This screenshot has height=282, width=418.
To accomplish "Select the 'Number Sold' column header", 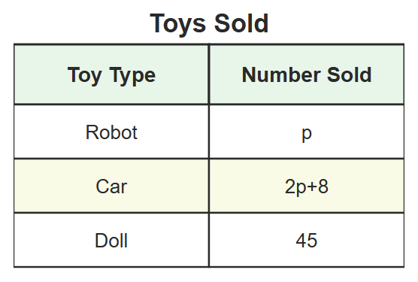I will (307, 74).
